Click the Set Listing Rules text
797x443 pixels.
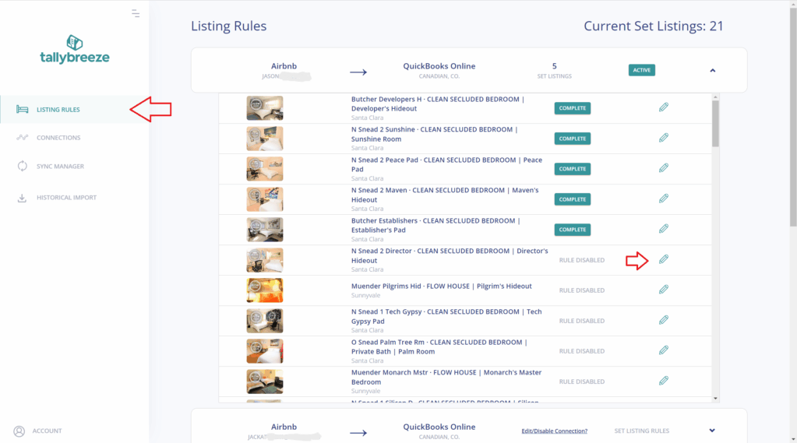pos(641,431)
